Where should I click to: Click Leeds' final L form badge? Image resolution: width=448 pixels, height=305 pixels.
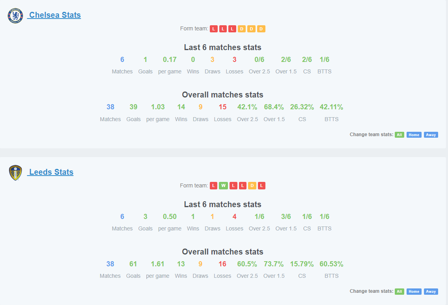click(x=261, y=186)
